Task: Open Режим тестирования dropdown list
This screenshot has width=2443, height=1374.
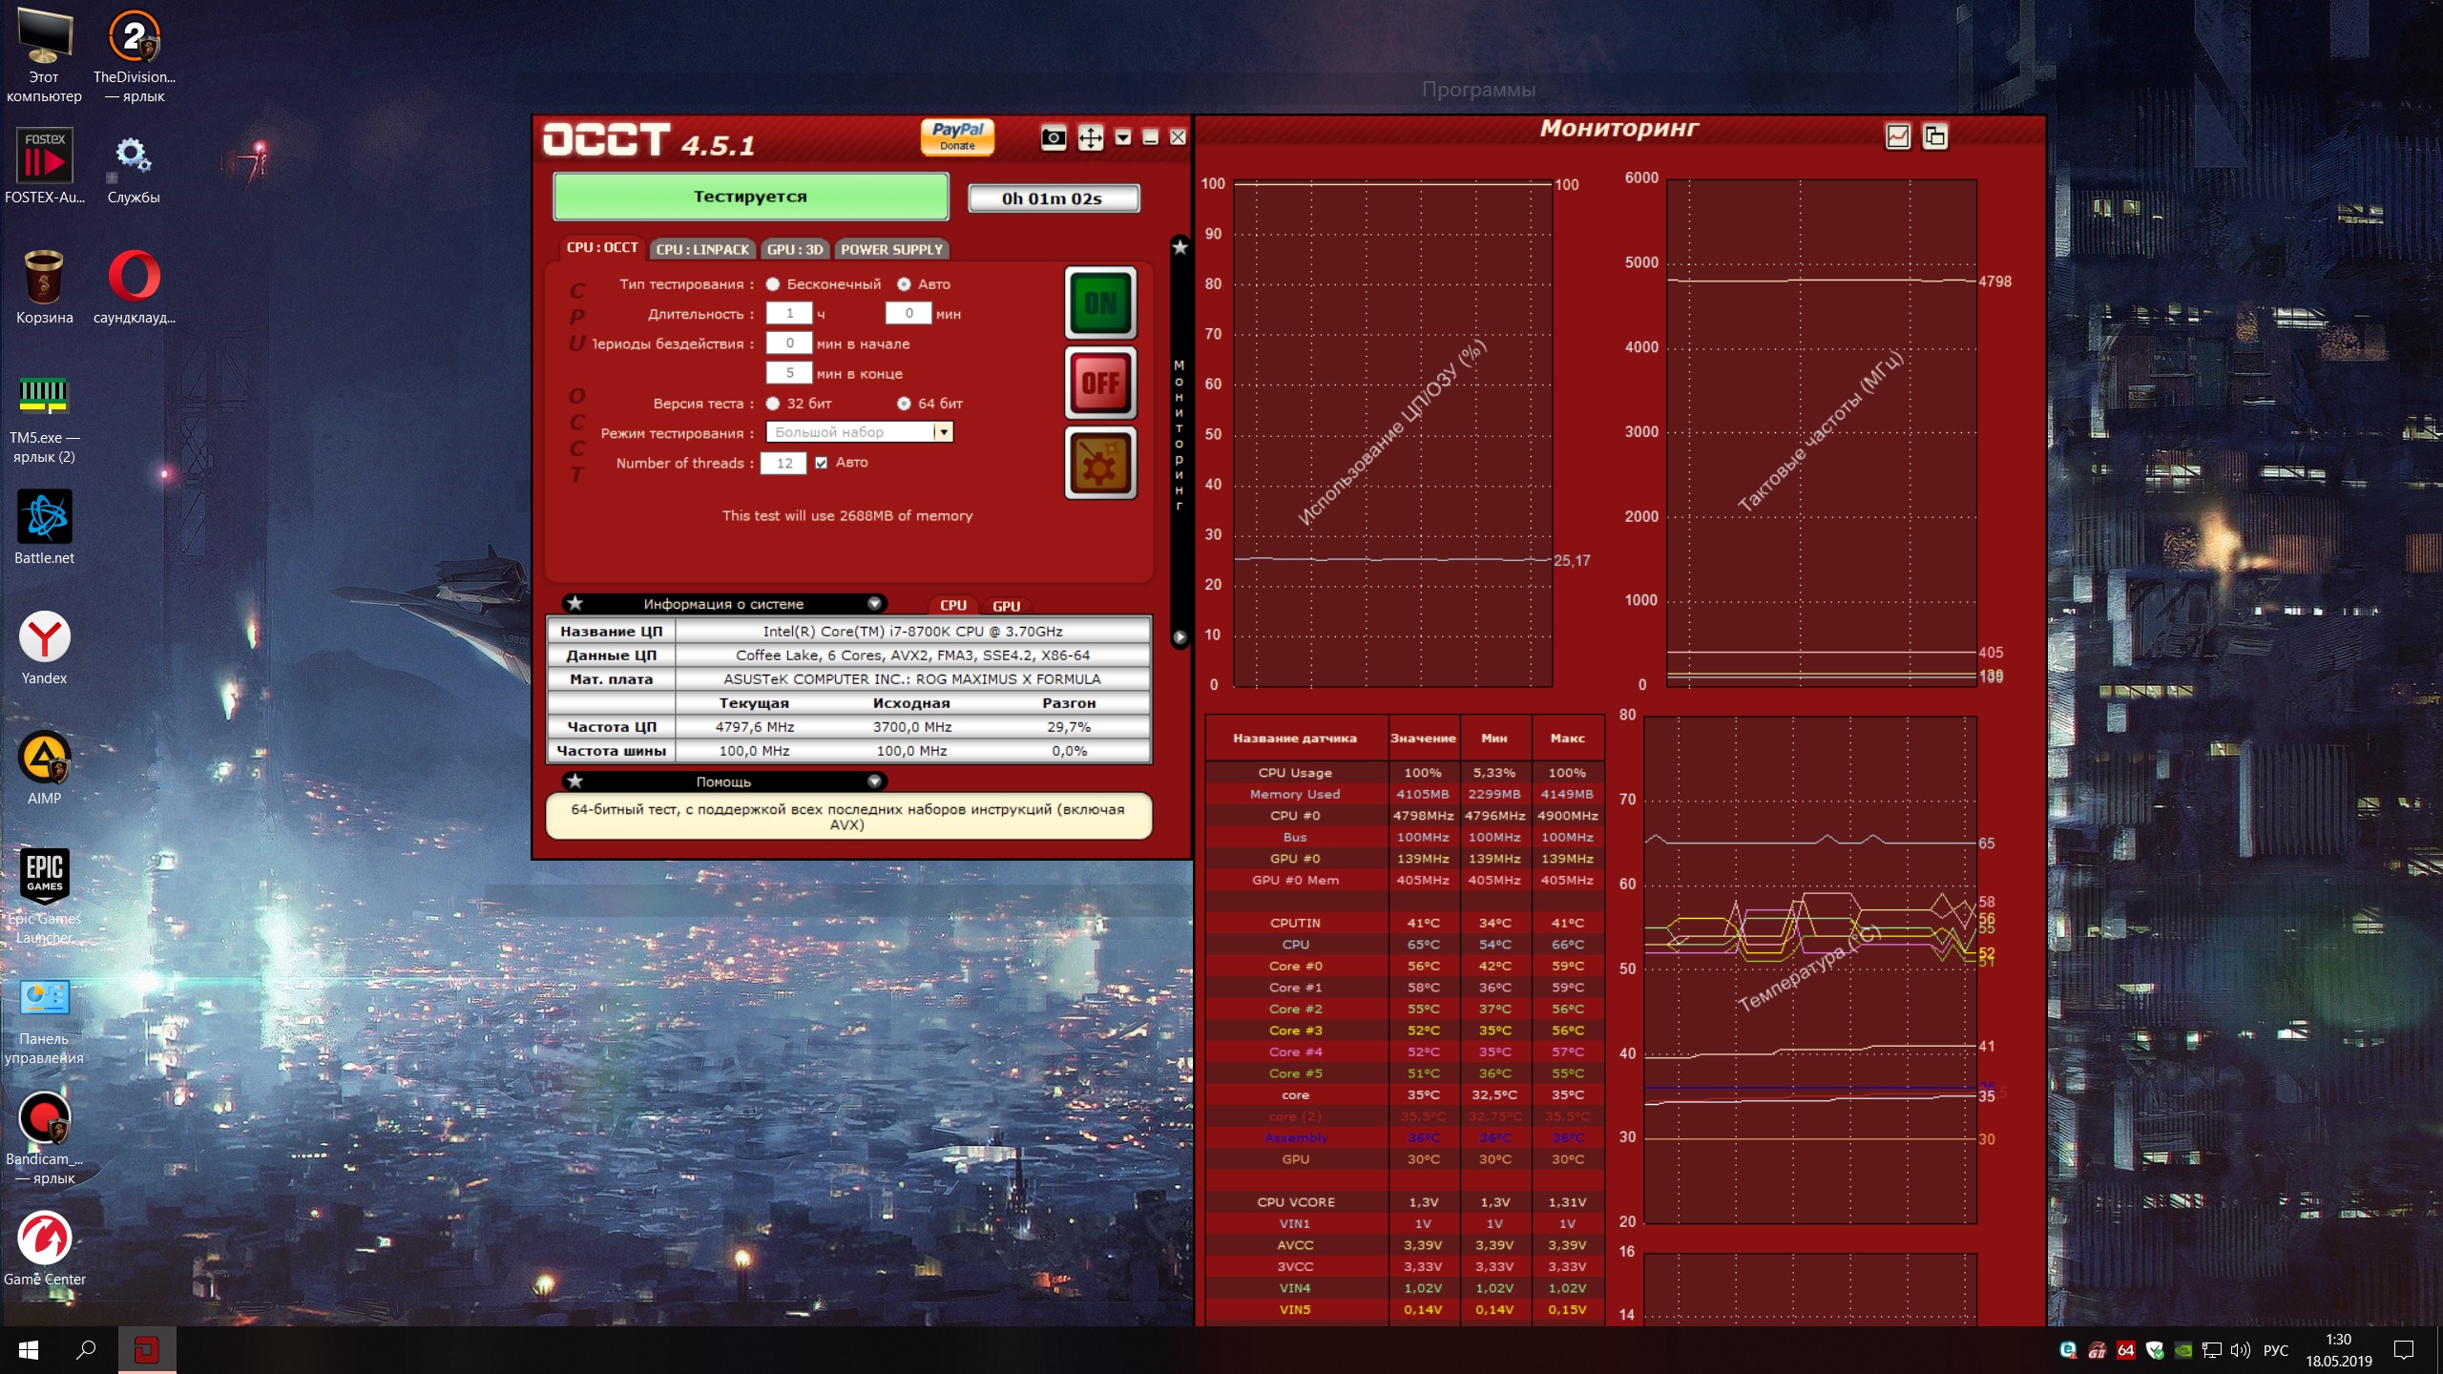Action: (943, 432)
